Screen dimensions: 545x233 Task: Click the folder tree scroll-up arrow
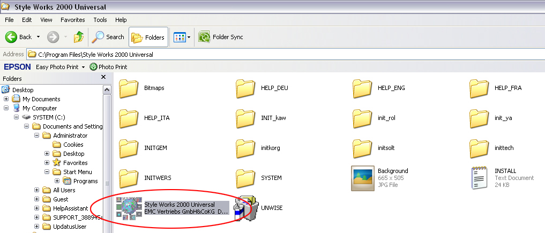pyautogui.click(x=107, y=90)
